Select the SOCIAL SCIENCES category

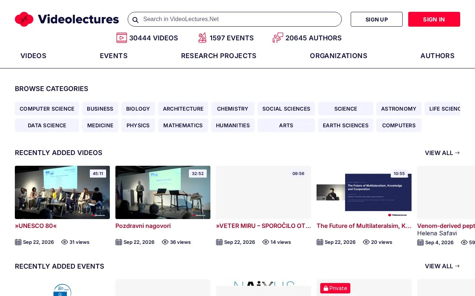tap(286, 109)
